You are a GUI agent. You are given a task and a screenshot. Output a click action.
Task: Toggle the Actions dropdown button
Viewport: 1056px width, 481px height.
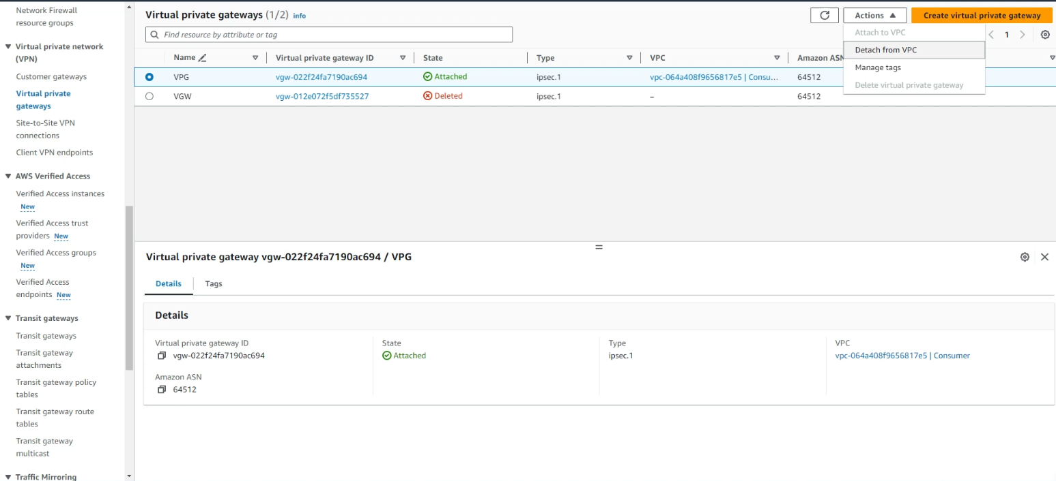pyautogui.click(x=874, y=16)
